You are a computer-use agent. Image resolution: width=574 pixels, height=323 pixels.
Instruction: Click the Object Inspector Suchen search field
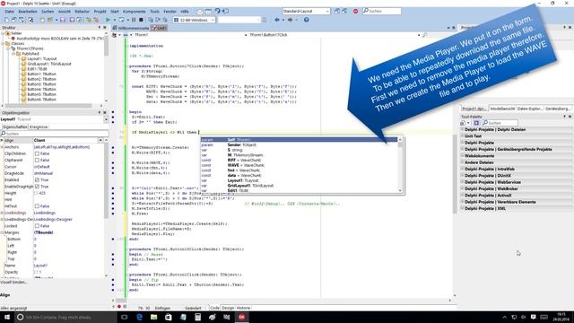point(55,134)
